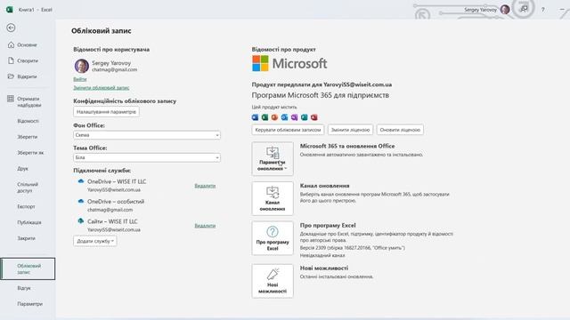Click Змінити ліцензію button
The width and height of the screenshot is (570, 320).
(x=350, y=130)
